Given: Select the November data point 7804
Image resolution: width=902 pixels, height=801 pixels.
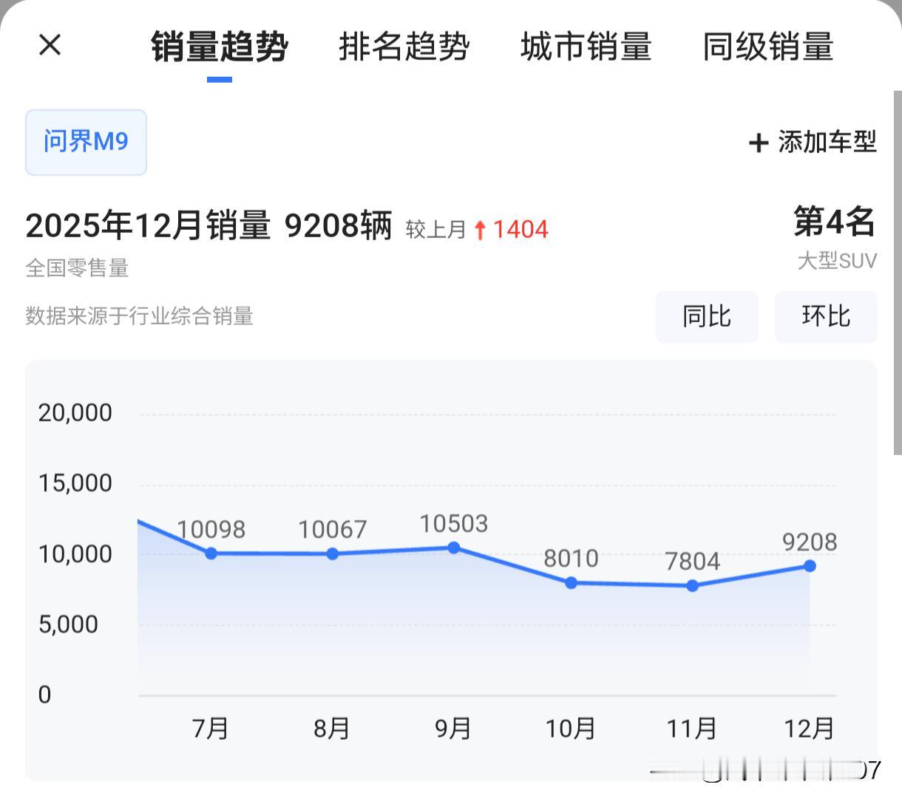Looking at the screenshot, I should [x=693, y=585].
